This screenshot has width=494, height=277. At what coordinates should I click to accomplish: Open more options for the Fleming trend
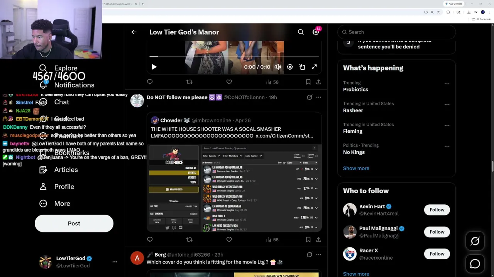coord(447,125)
